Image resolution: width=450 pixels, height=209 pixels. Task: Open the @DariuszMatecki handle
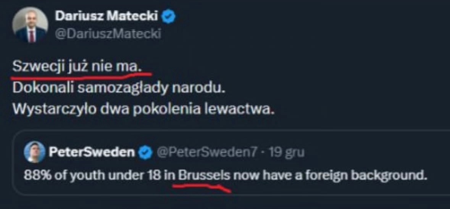(x=108, y=34)
